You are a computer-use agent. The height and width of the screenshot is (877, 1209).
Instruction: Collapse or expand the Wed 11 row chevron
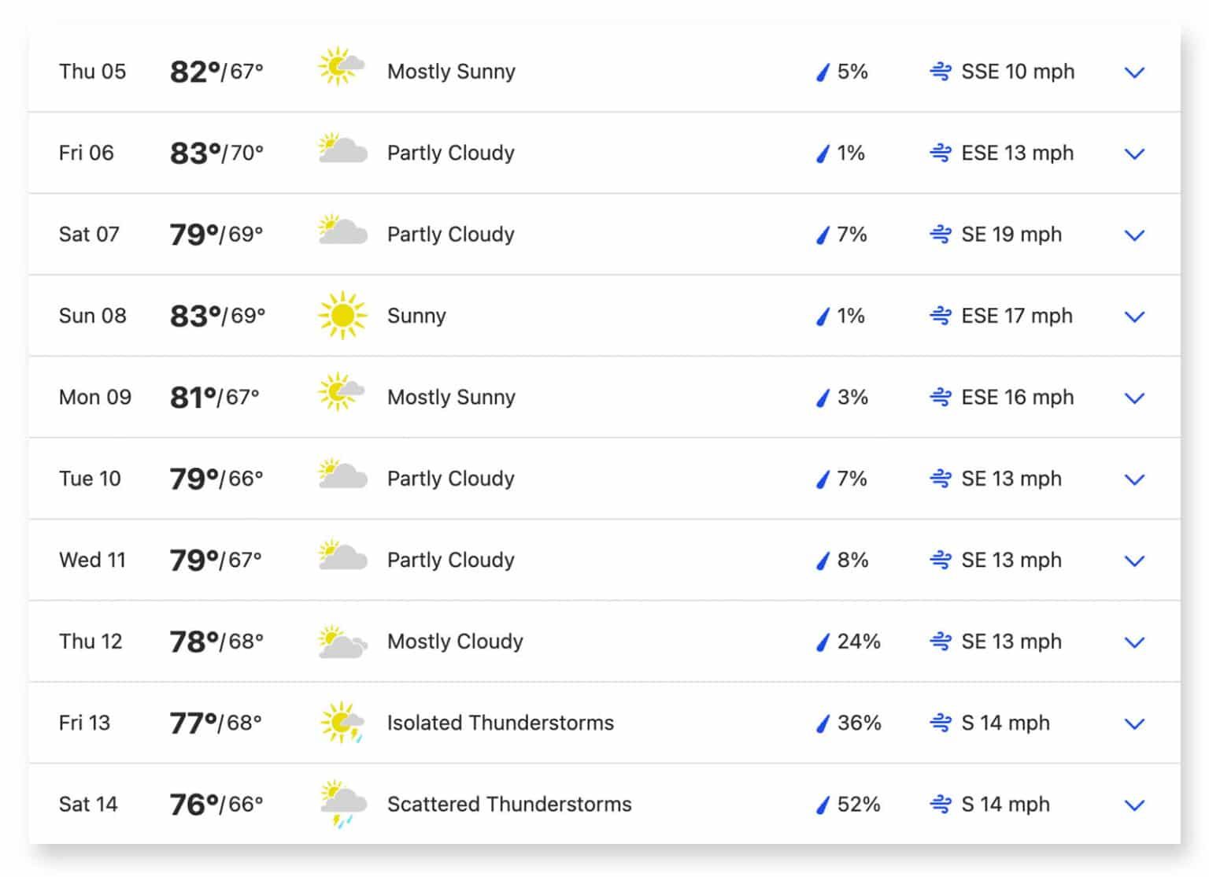1135,561
